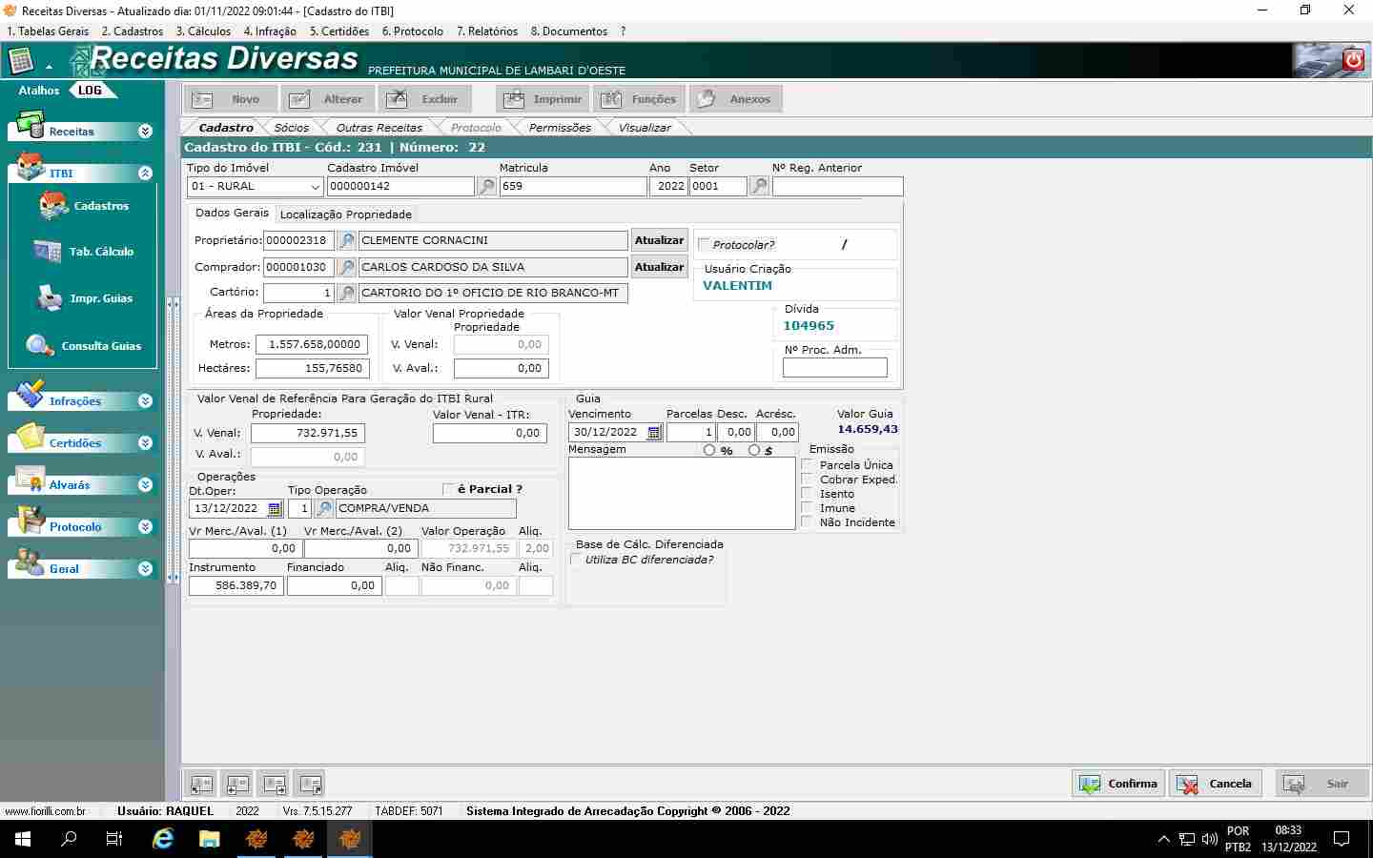
Task: Click the Cancela button
Action: [1216, 784]
